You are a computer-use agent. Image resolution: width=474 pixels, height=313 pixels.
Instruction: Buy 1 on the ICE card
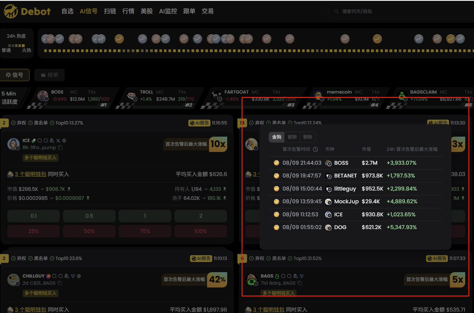tap(145, 216)
